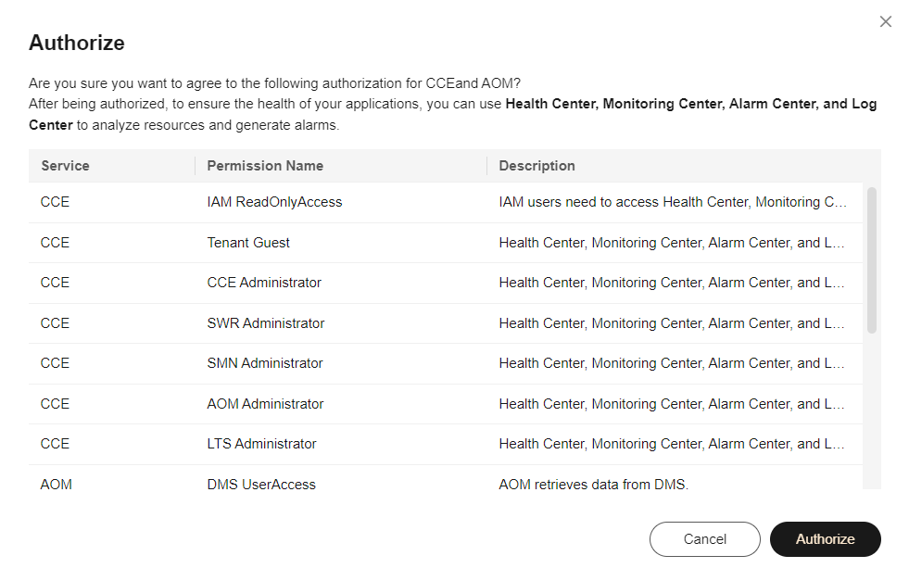Viewport: 909px width, 568px height.
Task: Click AOM Administrator permission name
Action: pos(265,403)
